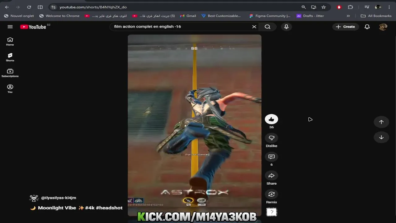Expand hidden bookmarks chevron
396x223 pixels.
348,16
